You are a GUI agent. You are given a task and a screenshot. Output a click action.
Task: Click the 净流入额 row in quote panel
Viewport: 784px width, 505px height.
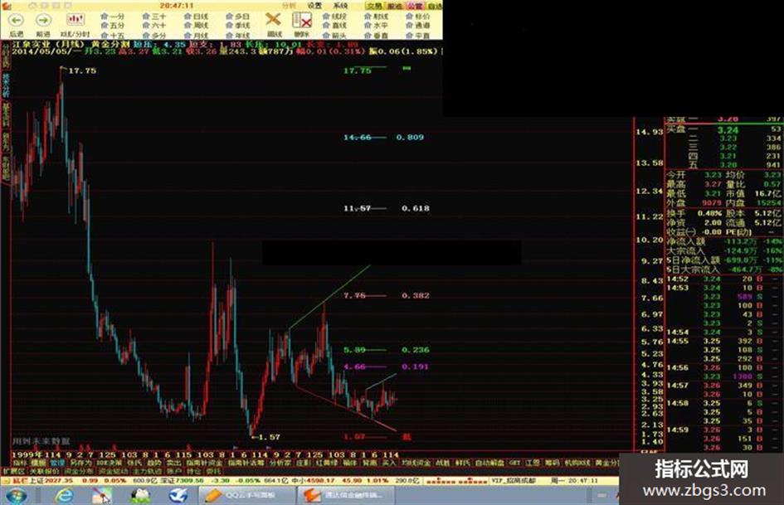(723, 241)
